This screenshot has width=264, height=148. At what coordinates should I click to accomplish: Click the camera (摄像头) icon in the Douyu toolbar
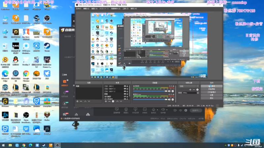(126, 110)
